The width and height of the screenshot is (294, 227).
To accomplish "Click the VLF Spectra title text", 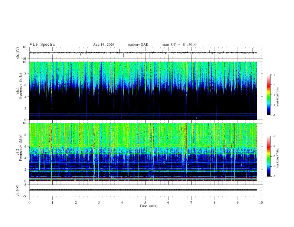I will pyautogui.click(x=42, y=45).
